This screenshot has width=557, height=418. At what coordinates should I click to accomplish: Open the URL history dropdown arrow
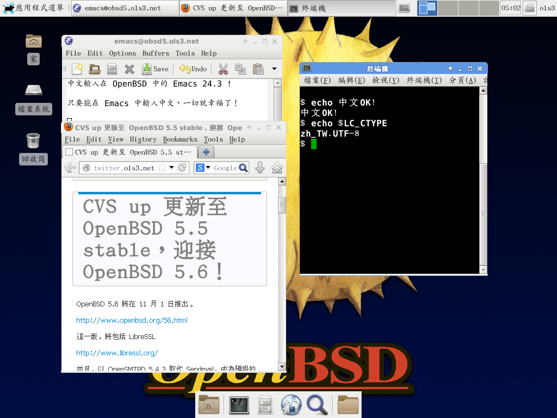pyautogui.click(x=171, y=168)
